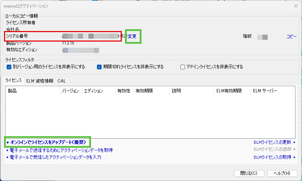Sort list by 有効期限 column
Screen dimensions: 302x181
pos(151,91)
